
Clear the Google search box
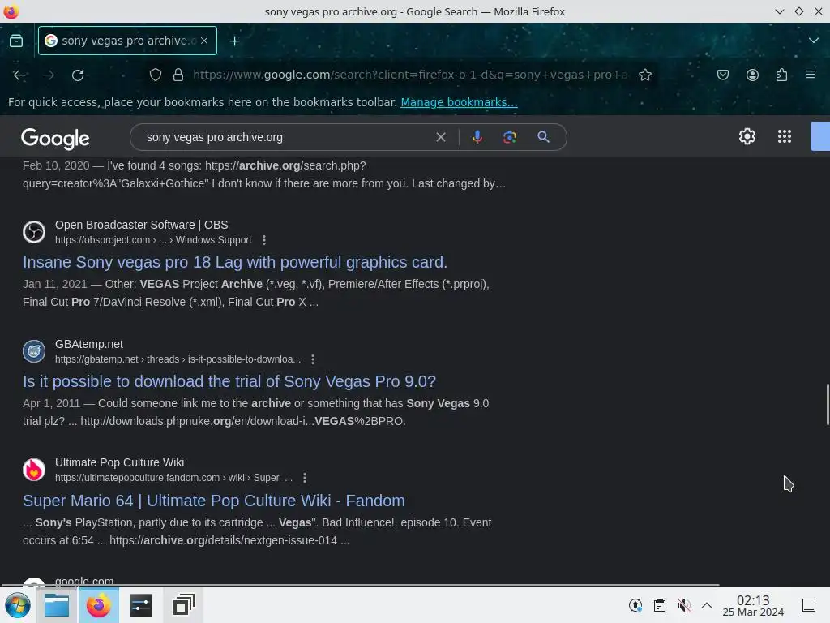440,137
